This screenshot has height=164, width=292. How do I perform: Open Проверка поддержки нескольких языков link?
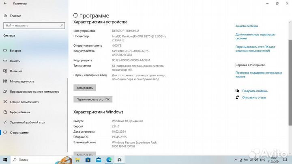pyautogui.click(x=259, y=75)
